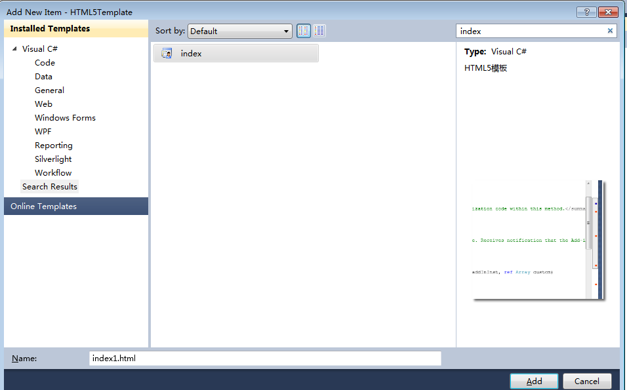Switch to small icons view

319,31
